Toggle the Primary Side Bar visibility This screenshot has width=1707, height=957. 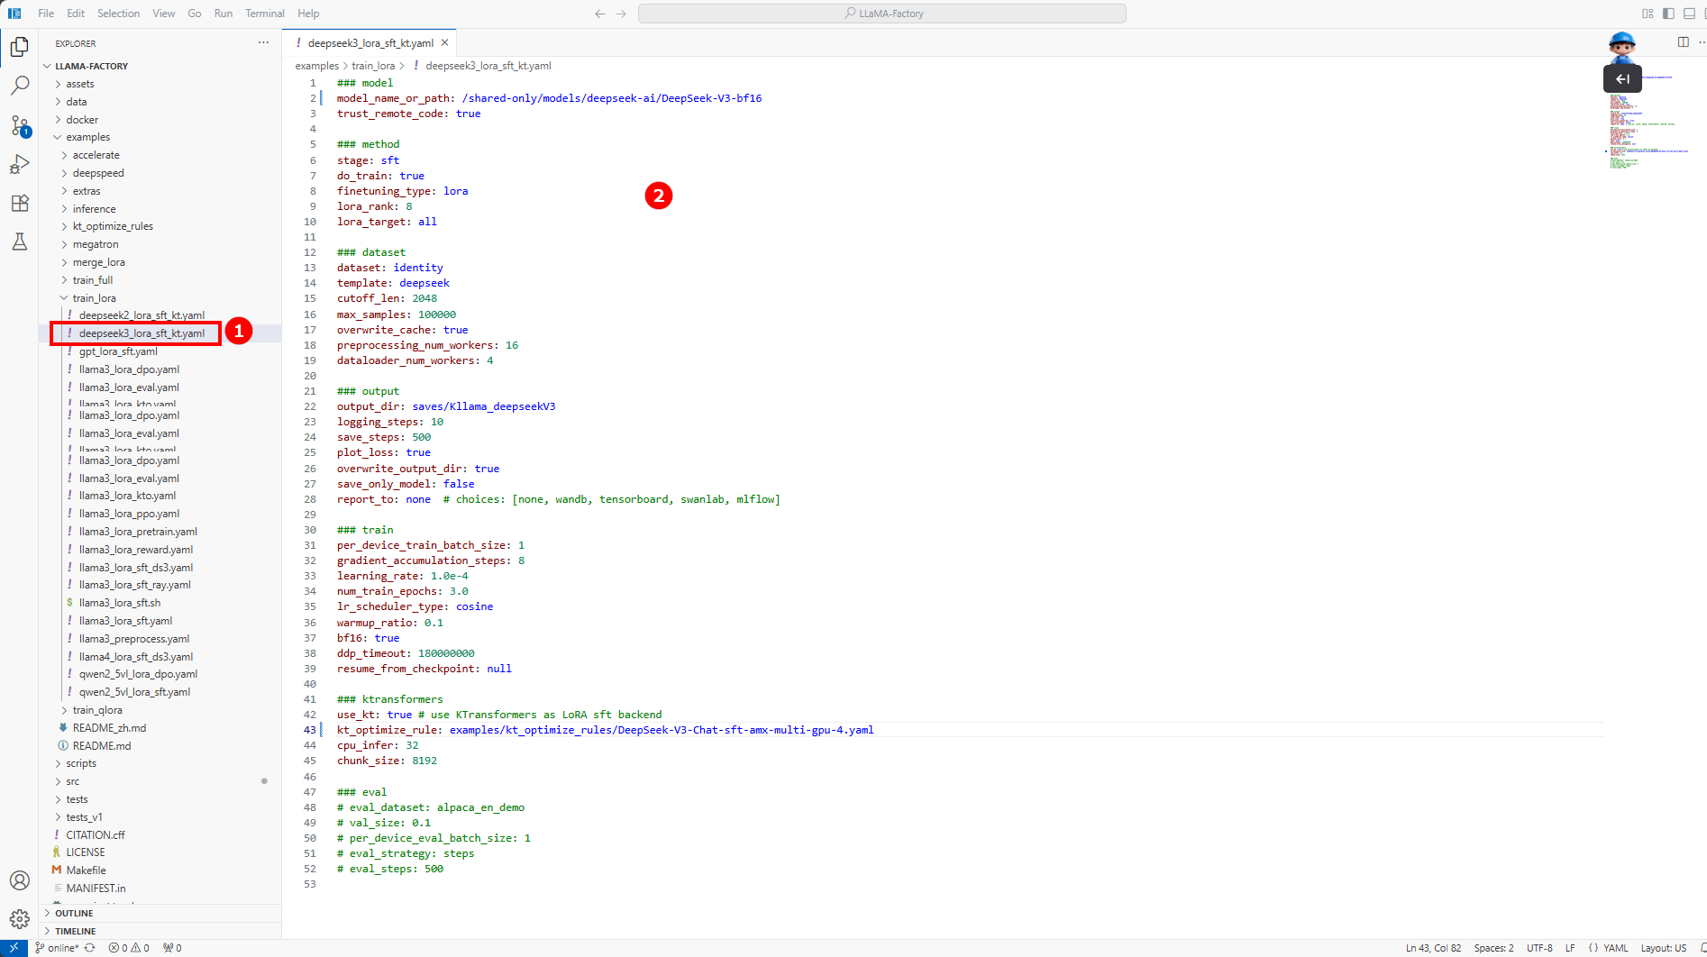1668,14
